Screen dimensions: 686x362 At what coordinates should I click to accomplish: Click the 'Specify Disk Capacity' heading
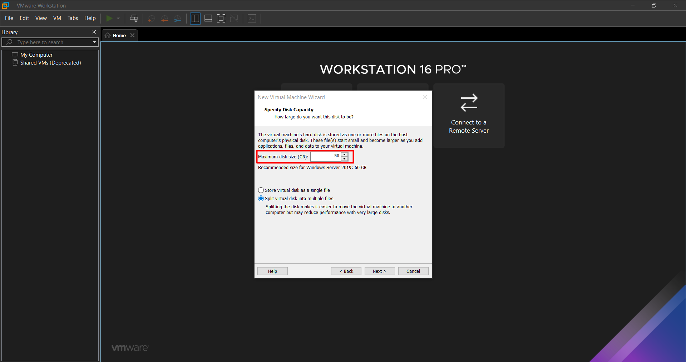[289, 109]
